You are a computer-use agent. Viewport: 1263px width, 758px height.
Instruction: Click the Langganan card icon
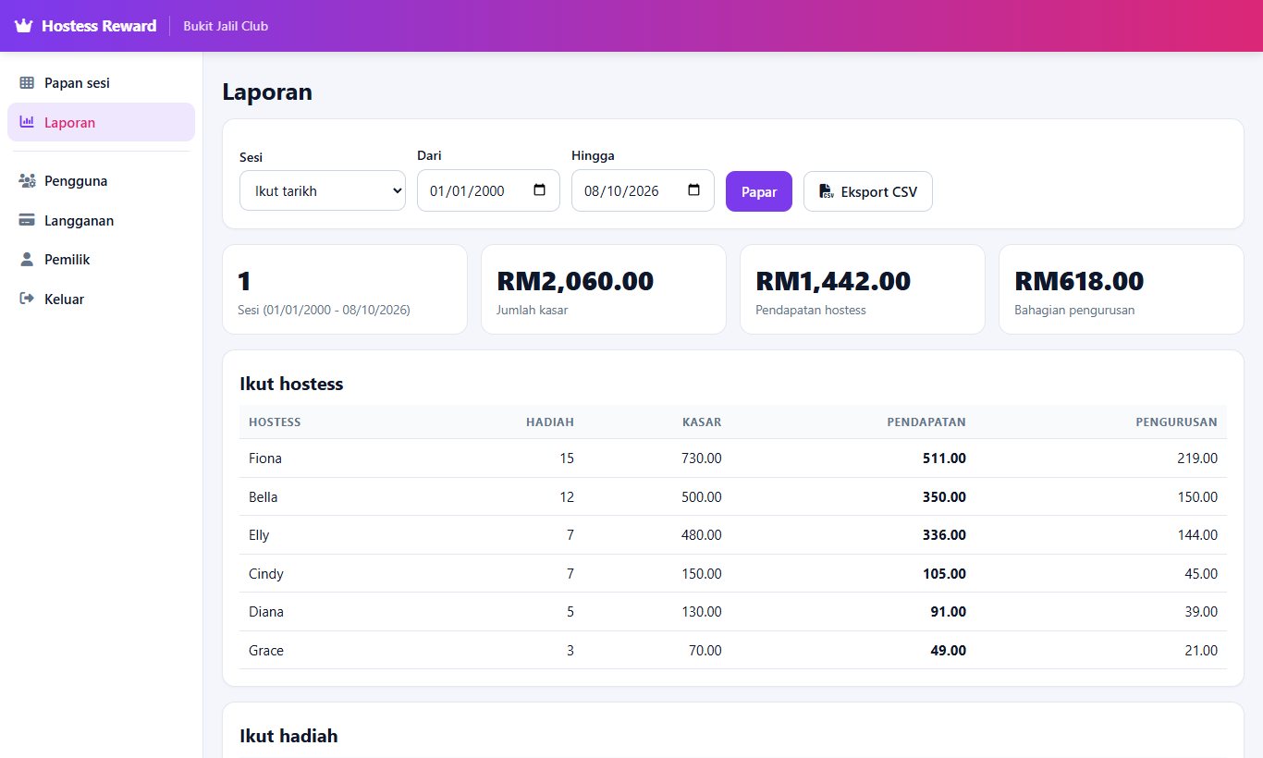coord(27,221)
